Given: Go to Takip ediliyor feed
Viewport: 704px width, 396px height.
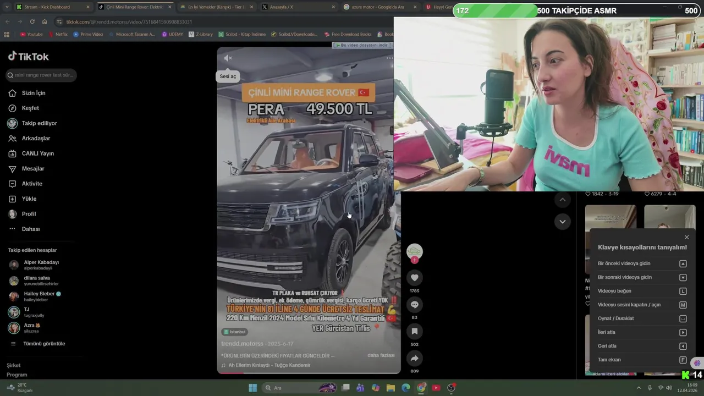Looking at the screenshot, I should [x=39, y=123].
